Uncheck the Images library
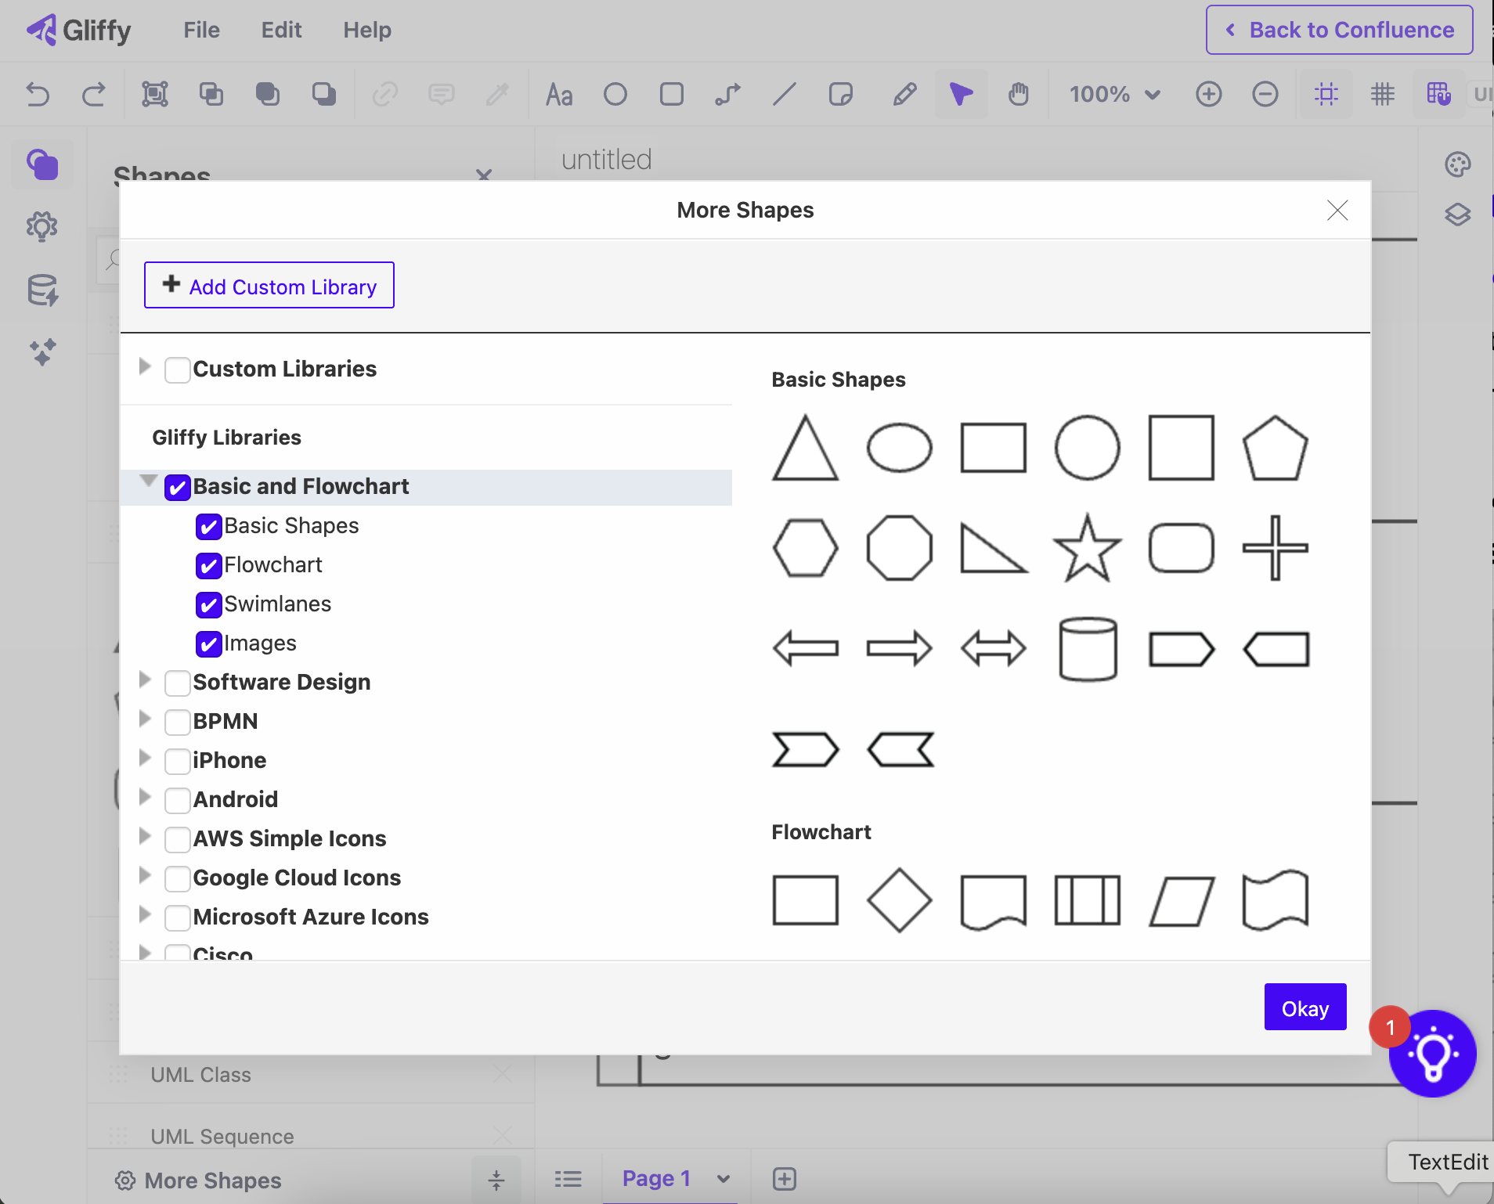Viewport: 1494px width, 1204px height. 207,643
